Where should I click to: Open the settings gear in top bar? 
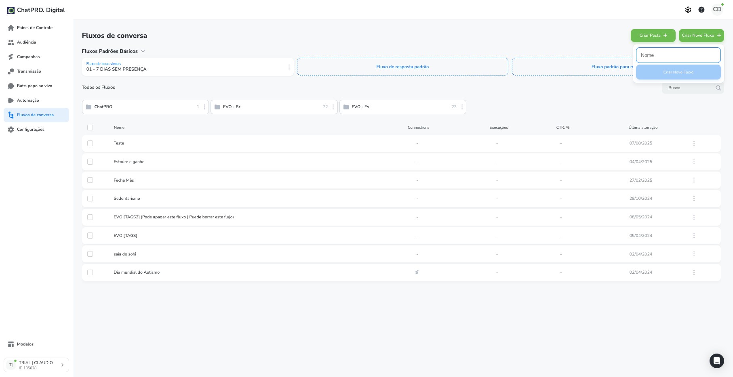688,10
